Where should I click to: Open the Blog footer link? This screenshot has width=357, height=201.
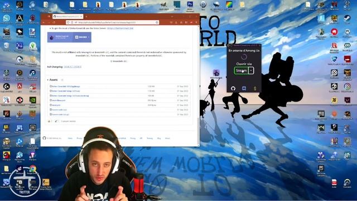[159, 138]
